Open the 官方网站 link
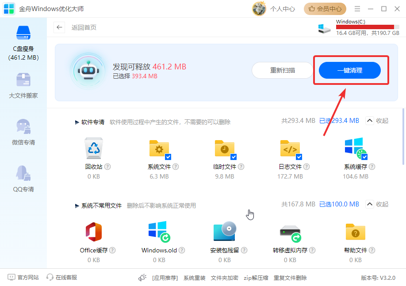The image size is (406, 286). pyautogui.click(x=23, y=278)
